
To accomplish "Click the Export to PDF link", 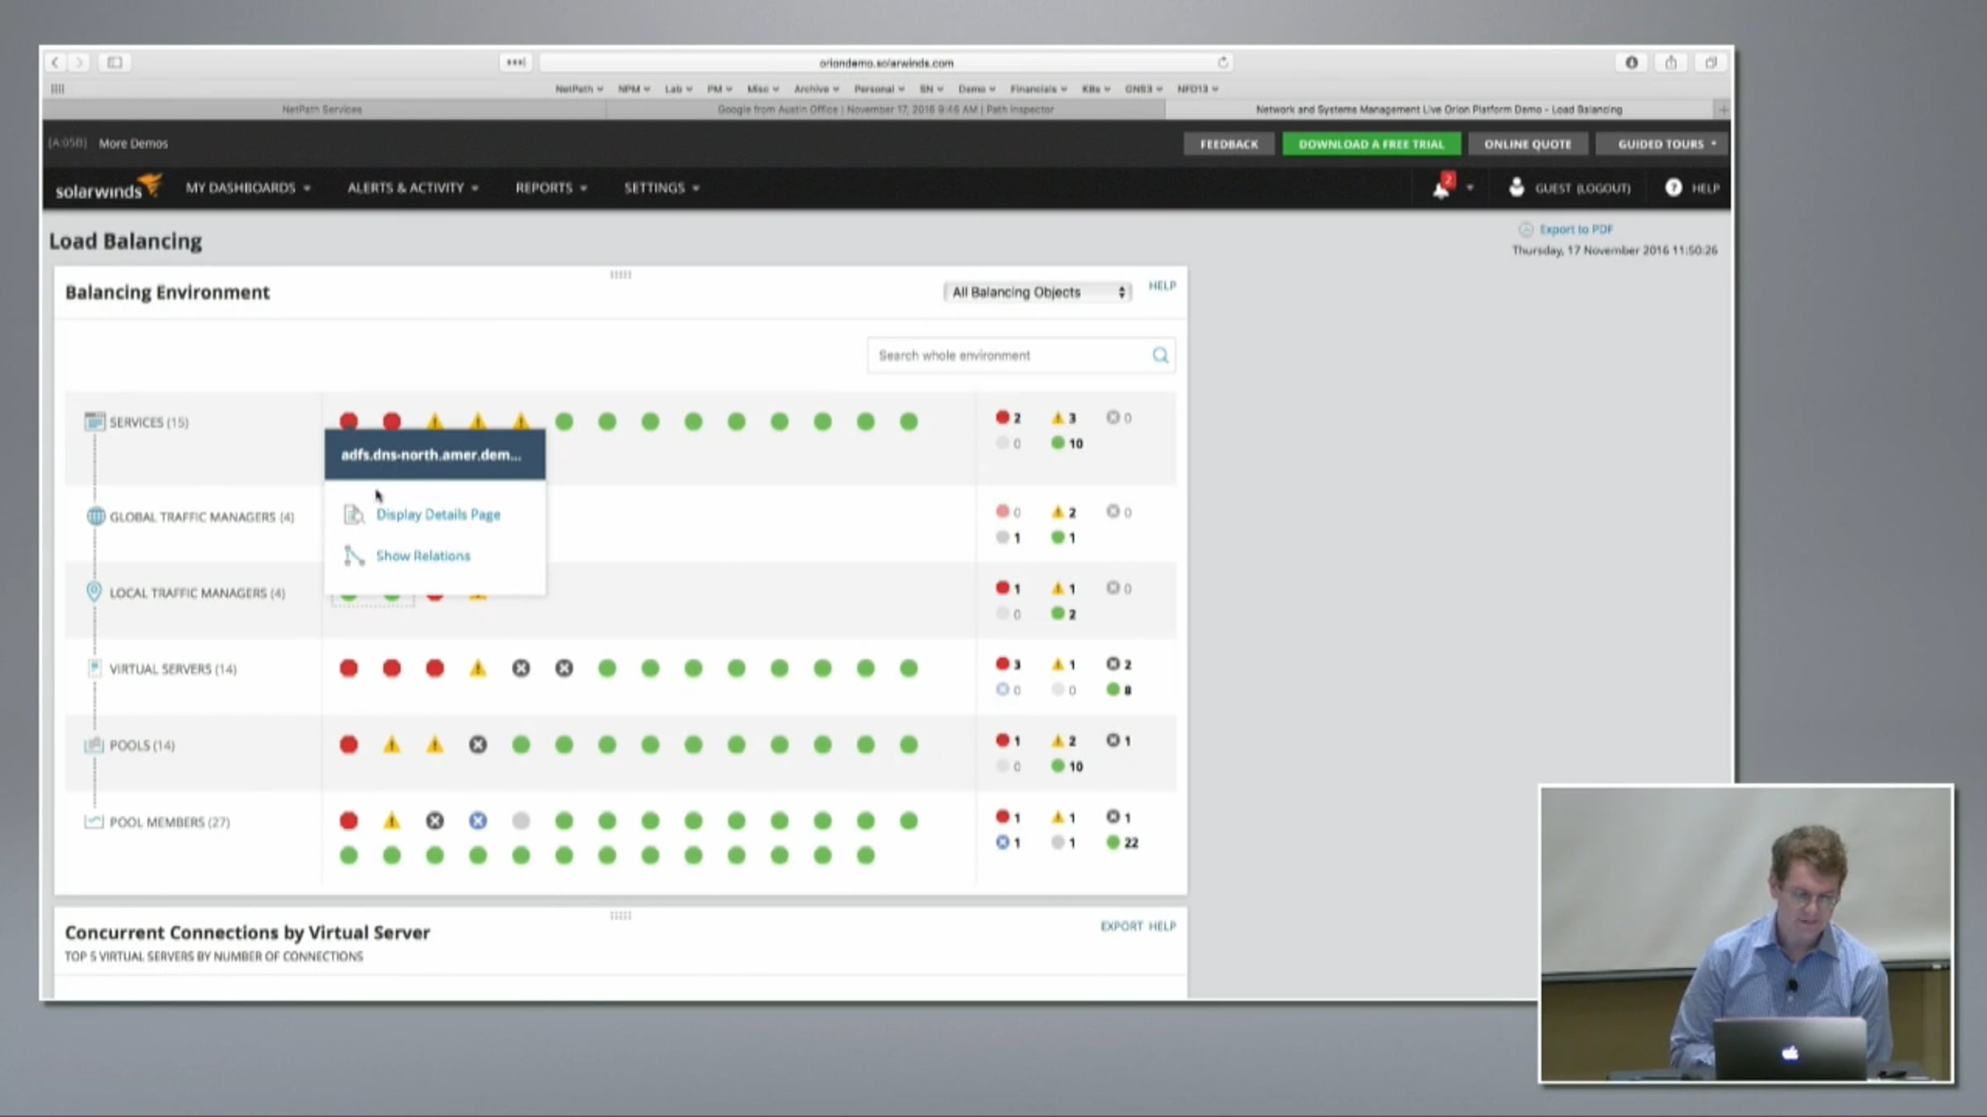I will coord(1576,229).
